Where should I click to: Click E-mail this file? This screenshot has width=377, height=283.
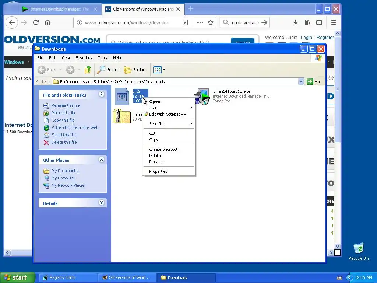[x=63, y=135]
